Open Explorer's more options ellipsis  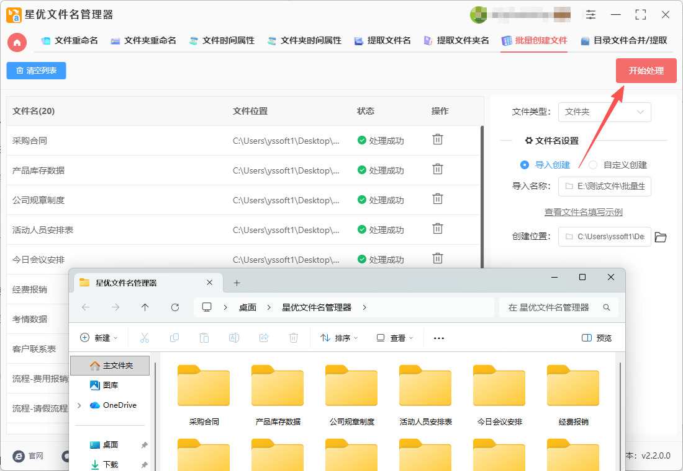pyautogui.click(x=438, y=338)
